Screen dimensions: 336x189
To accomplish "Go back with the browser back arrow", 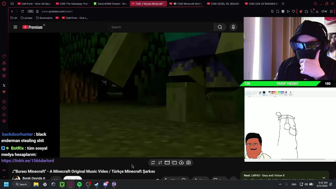I will [x=12, y=11].
